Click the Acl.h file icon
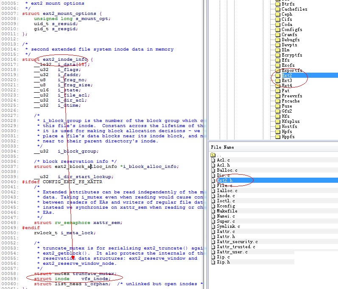This screenshot has height=289, width=338. tap(213, 165)
